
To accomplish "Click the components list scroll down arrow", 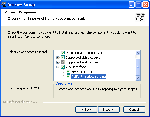I will [x=138, y=78].
